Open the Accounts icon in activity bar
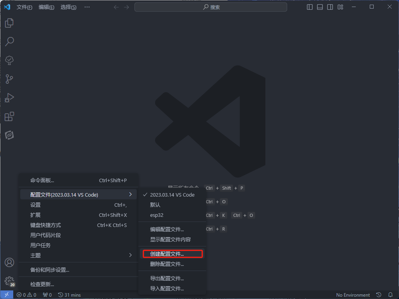 click(9, 262)
